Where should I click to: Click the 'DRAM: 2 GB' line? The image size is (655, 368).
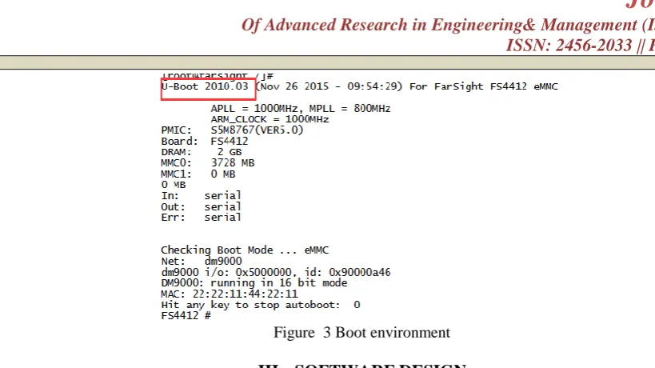click(x=202, y=152)
